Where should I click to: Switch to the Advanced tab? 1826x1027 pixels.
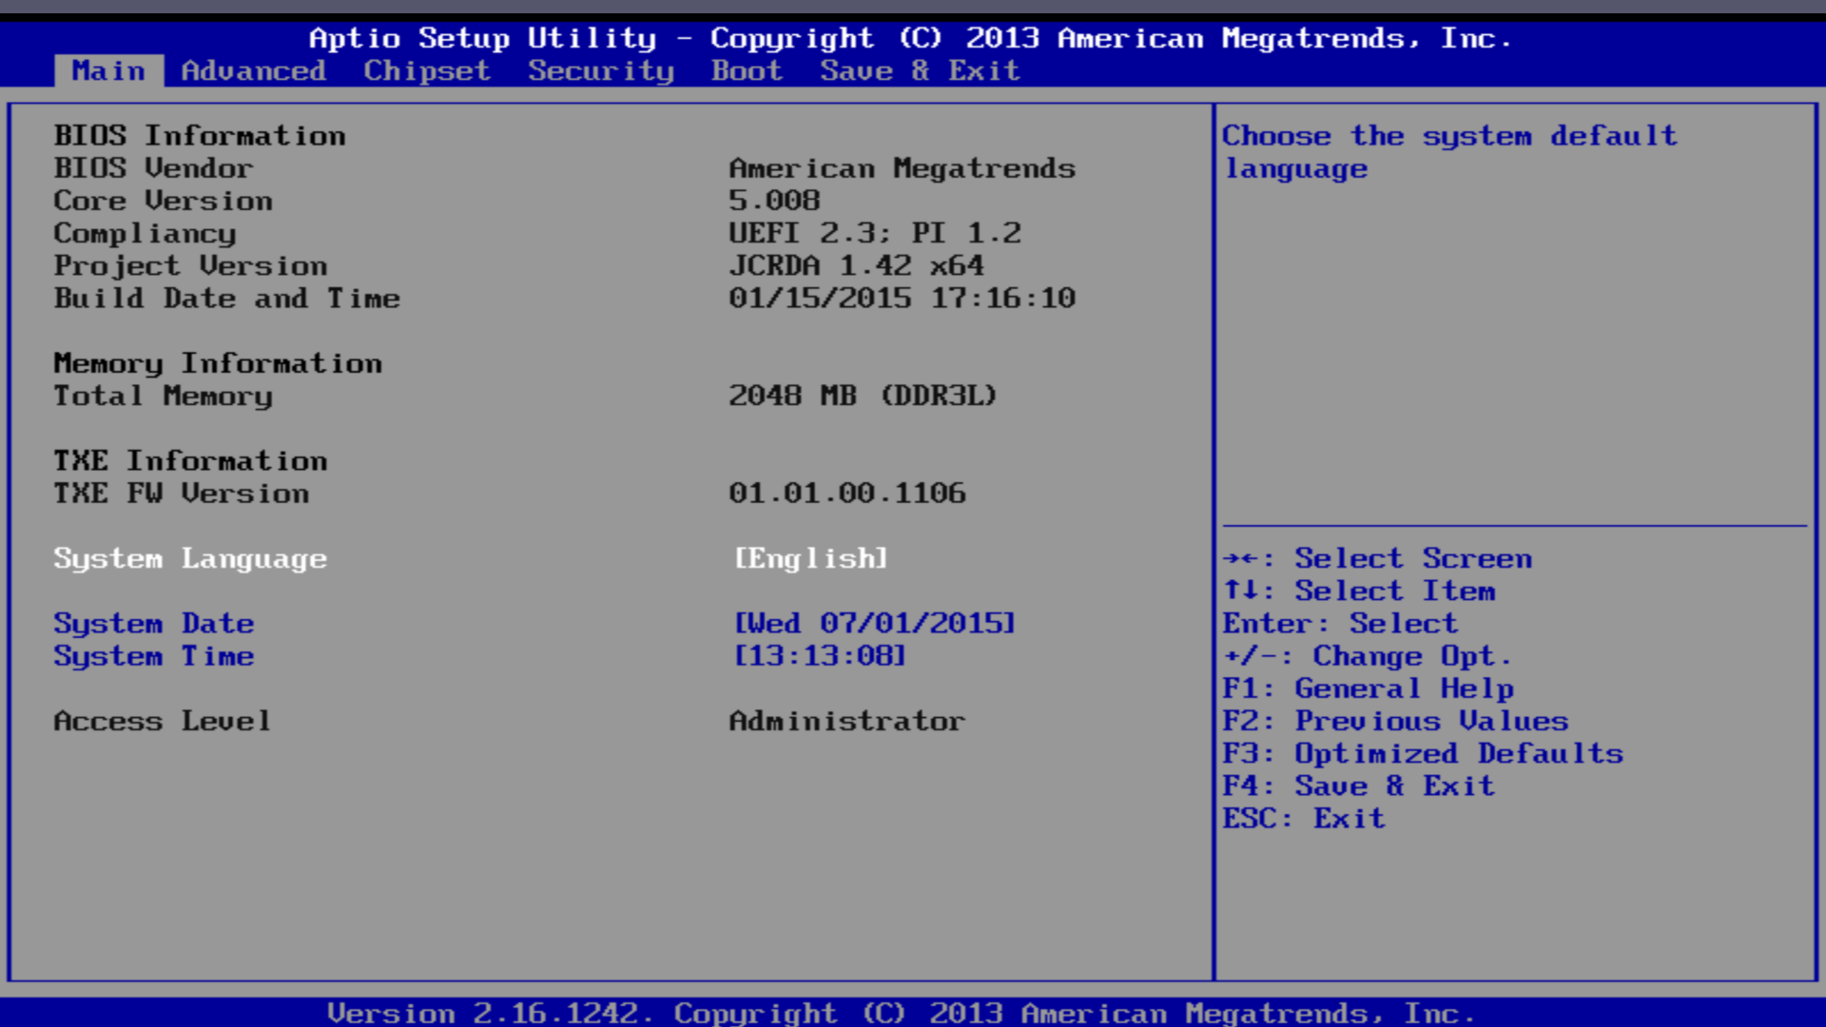(x=253, y=71)
